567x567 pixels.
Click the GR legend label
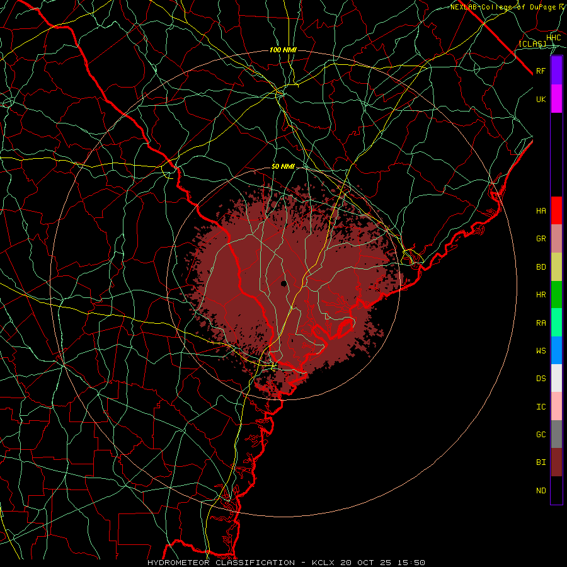click(541, 239)
